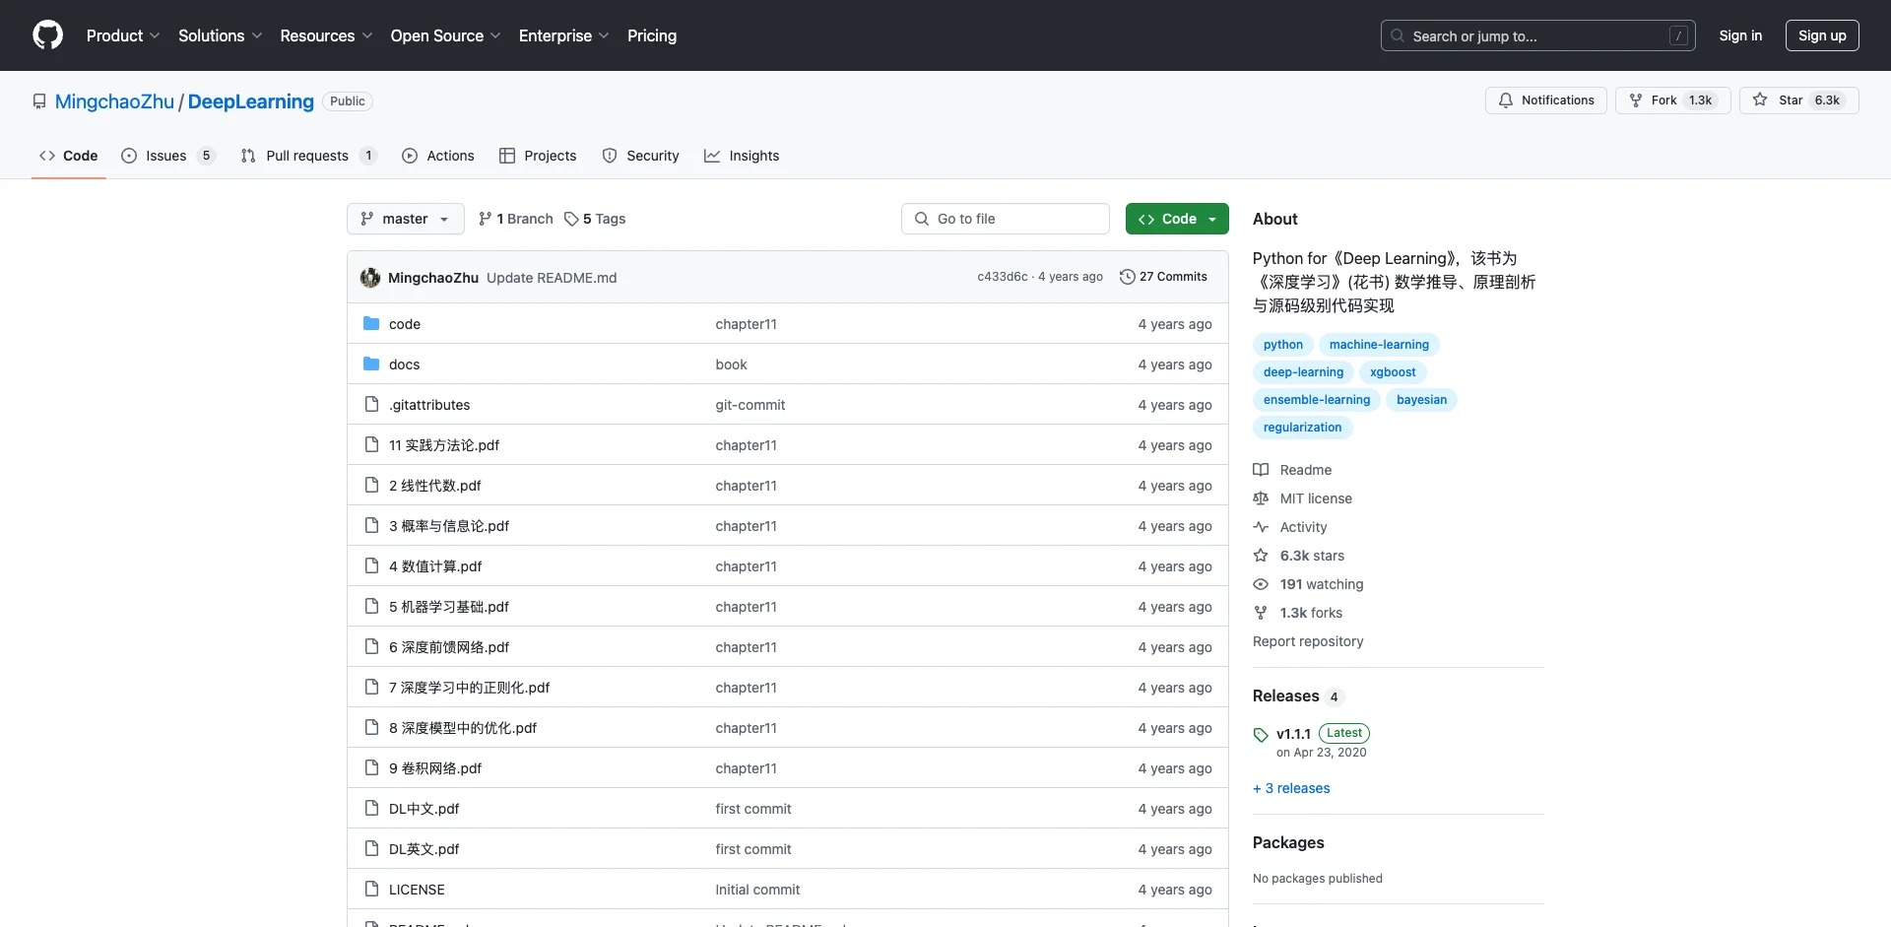1891x927 pixels.
Task: Click the v1.1.1 release tag icon
Action: (x=1261, y=735)
